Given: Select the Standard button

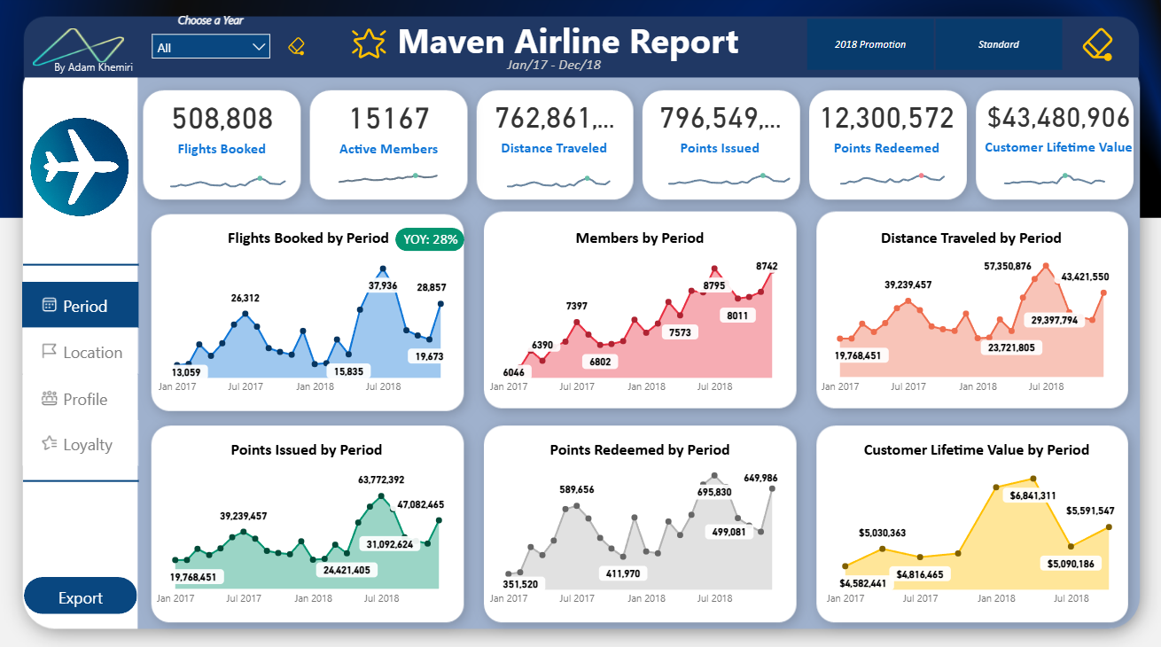Looking at the screenshot, I should click(999, 44).
